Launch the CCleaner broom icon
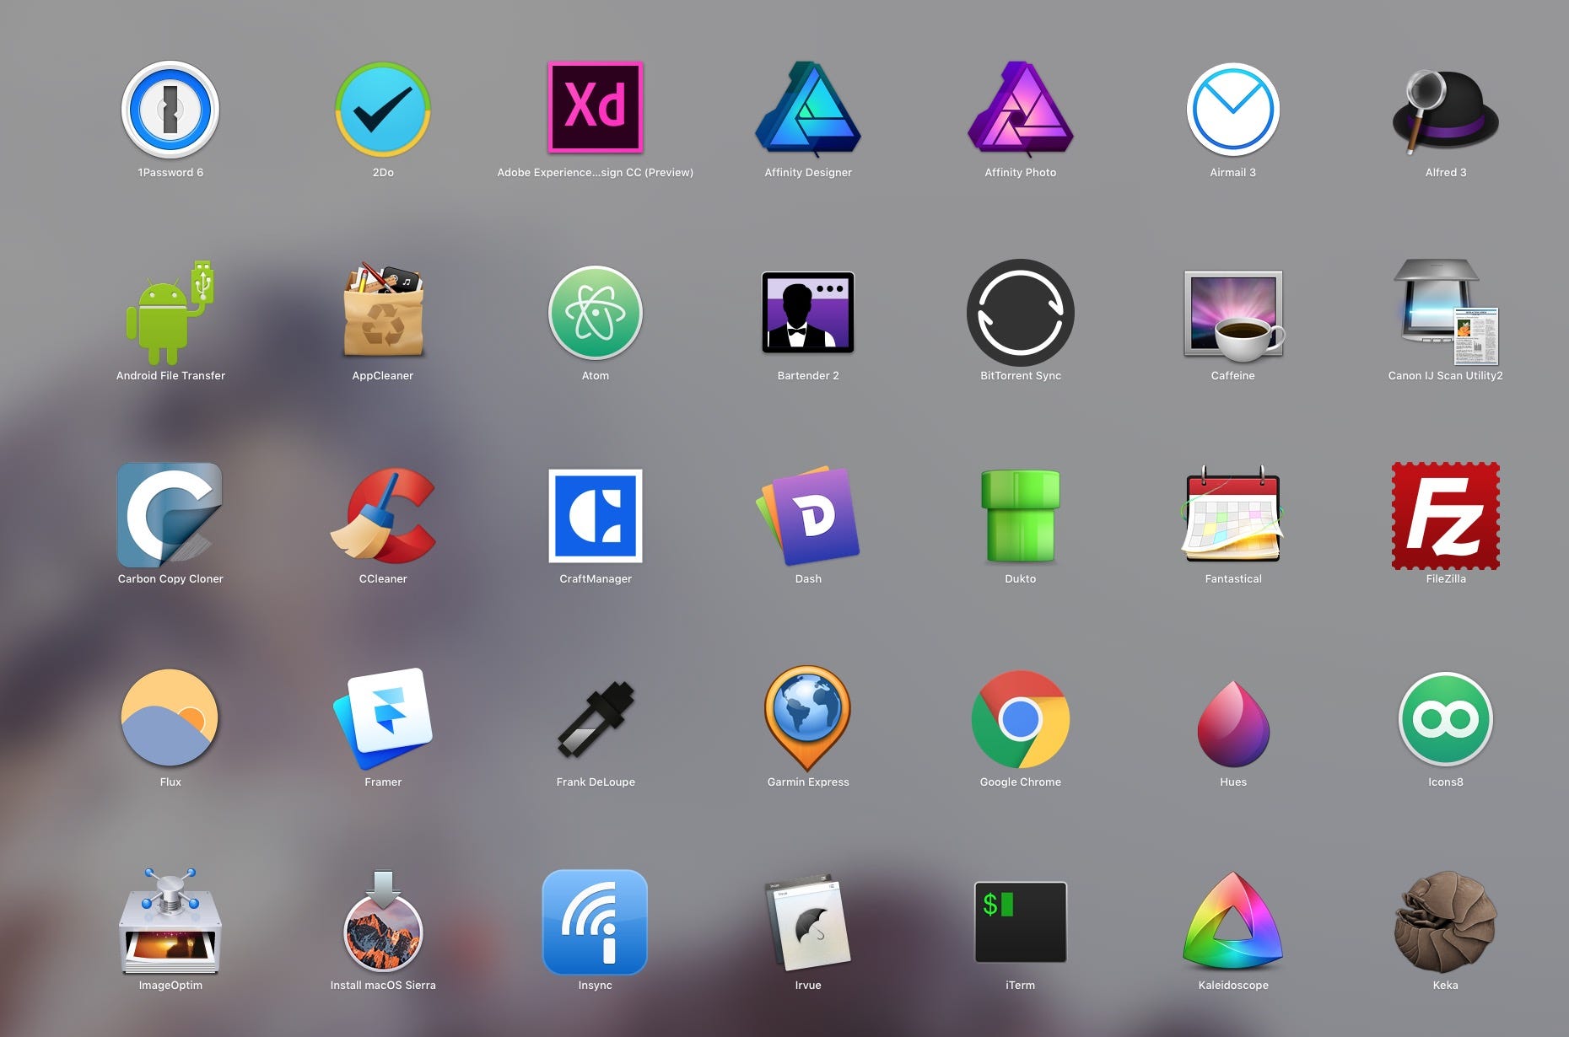Screen dimensions: 1569x1037 pyautogui.click(x=383, y=515)
